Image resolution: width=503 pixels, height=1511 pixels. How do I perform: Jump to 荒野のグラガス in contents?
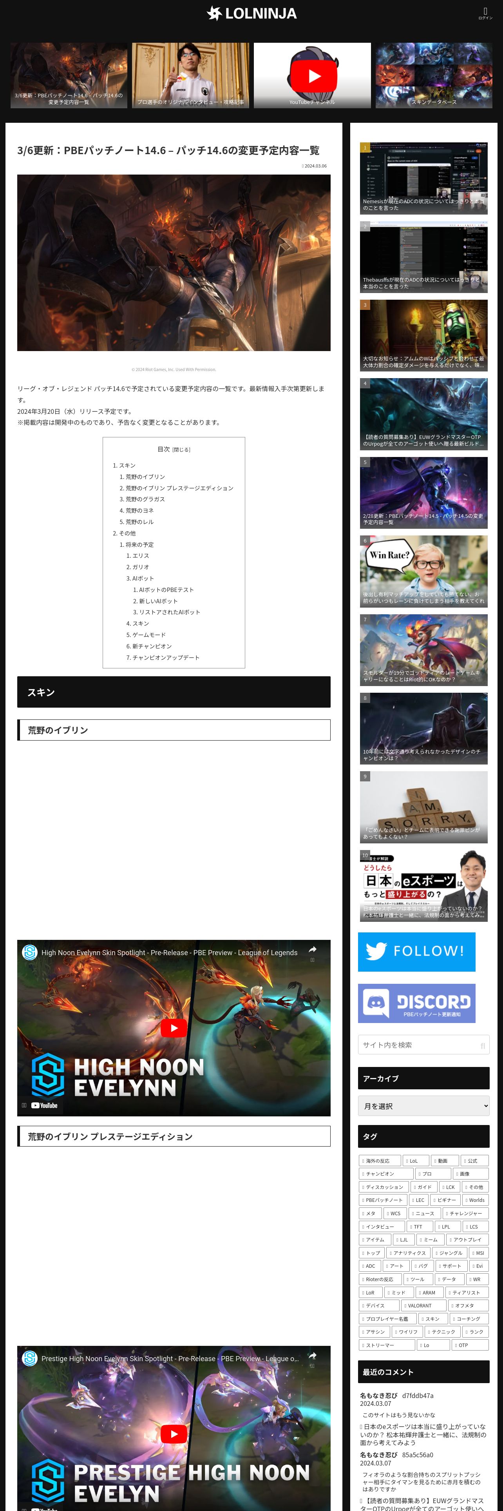[x=145, y=499]
